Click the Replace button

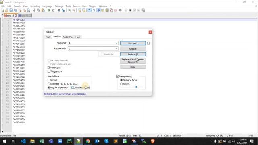(133, 49)
